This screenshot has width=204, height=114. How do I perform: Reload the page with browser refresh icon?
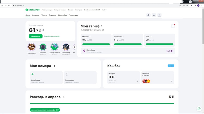9,5
